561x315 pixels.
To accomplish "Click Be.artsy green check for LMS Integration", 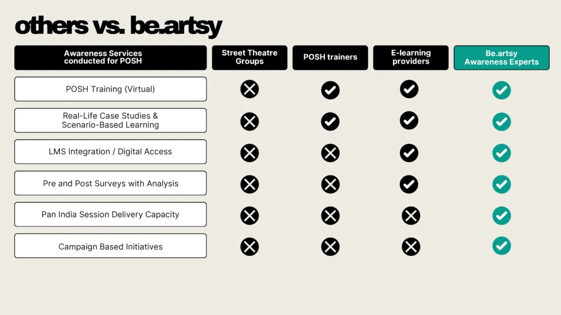I will 501,153.
